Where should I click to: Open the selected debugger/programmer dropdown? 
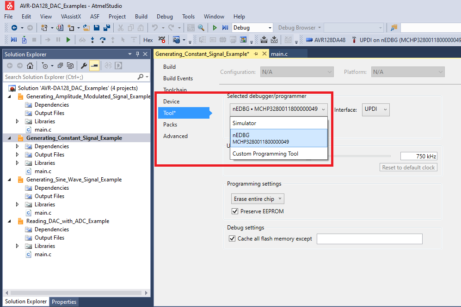coord(279,109)
